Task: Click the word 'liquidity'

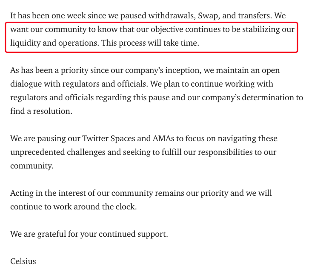Action: 25,43
